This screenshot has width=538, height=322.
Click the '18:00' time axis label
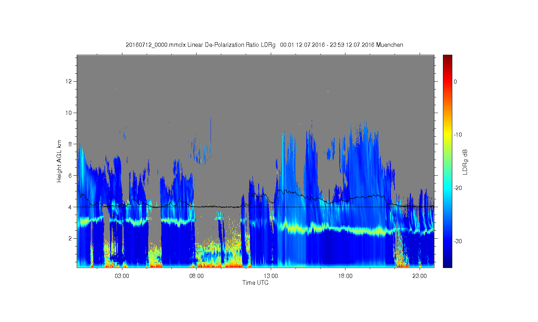tap(345, 276)
